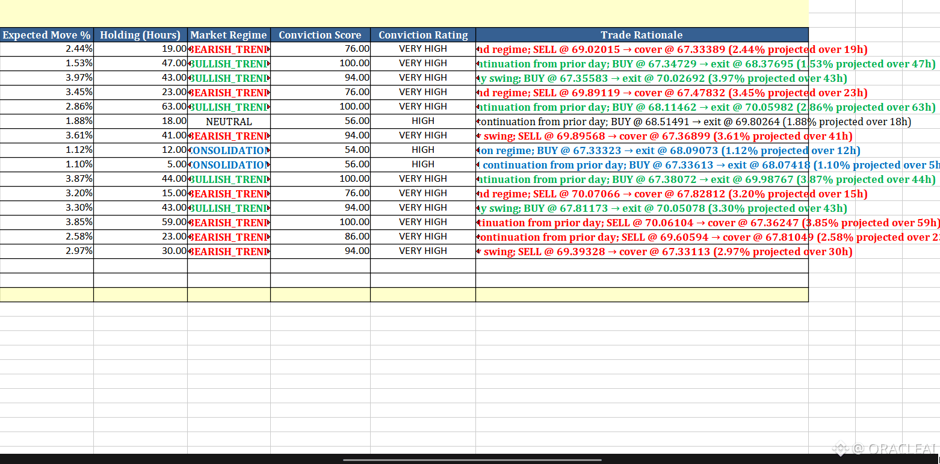Select the Trade Rationale header cell
940x464 pixels.
[x=642, y=35]
